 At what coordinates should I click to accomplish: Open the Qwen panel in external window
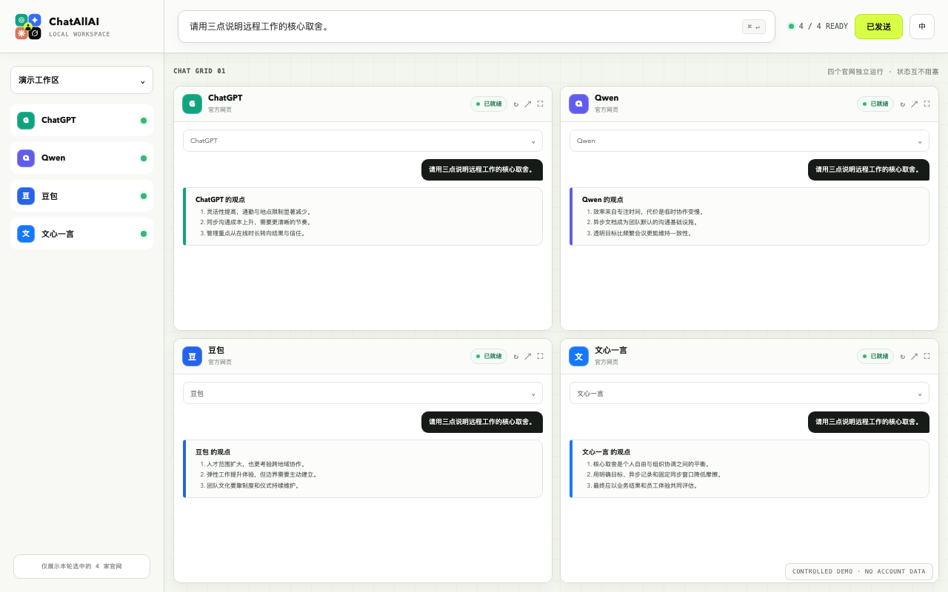pos(915,104)
